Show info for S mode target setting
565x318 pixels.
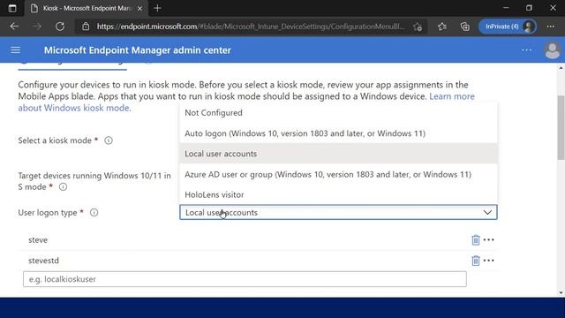coord(63,186)
